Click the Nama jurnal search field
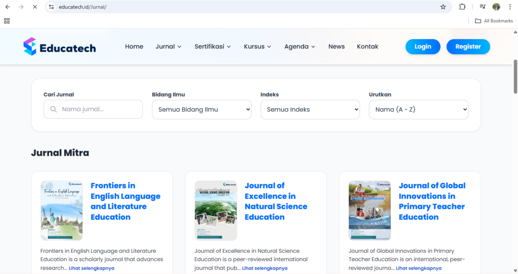This screenshot has height=274, width=518. (x=99, y=109)
